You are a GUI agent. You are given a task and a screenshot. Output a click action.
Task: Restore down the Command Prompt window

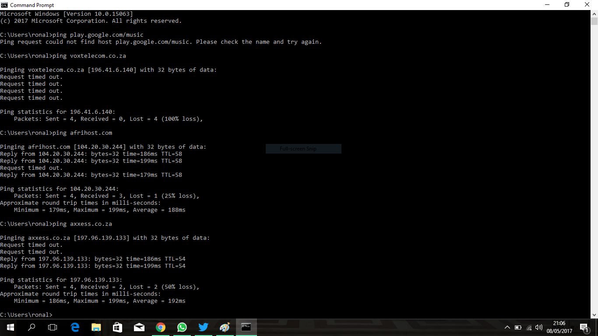(567, 5)
